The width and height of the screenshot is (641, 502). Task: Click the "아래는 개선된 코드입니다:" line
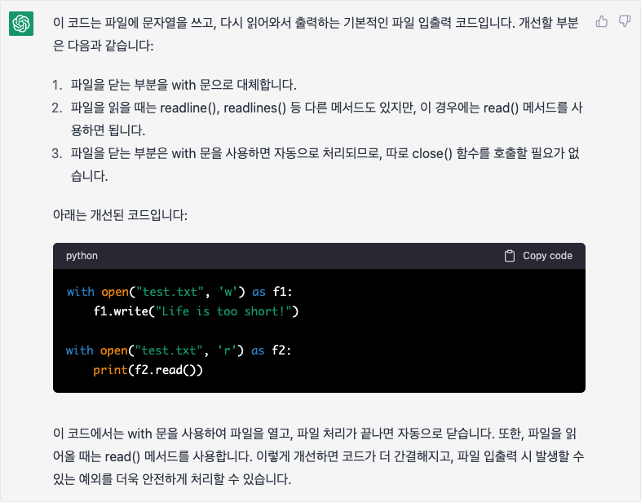click(119, 215)
